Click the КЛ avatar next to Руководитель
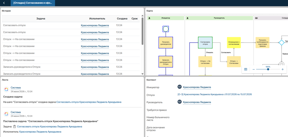288x137 pixels. click(x=179, y=102)
